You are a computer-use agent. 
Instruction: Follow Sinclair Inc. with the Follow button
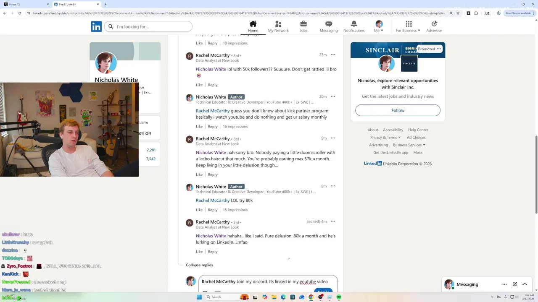click(398, 110)
